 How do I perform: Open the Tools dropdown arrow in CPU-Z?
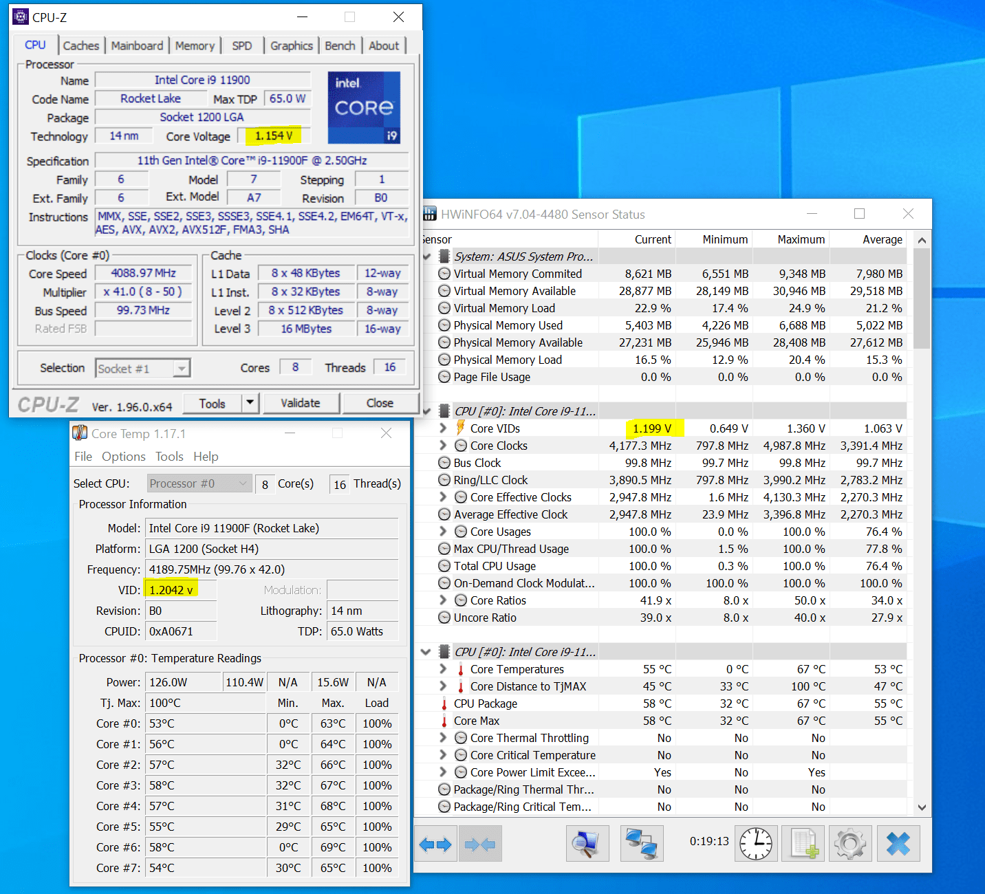[250, 403]
